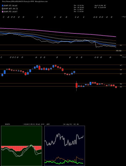Click the large red gap-down candlestick

pyautogui.click(x=76, y=85)
